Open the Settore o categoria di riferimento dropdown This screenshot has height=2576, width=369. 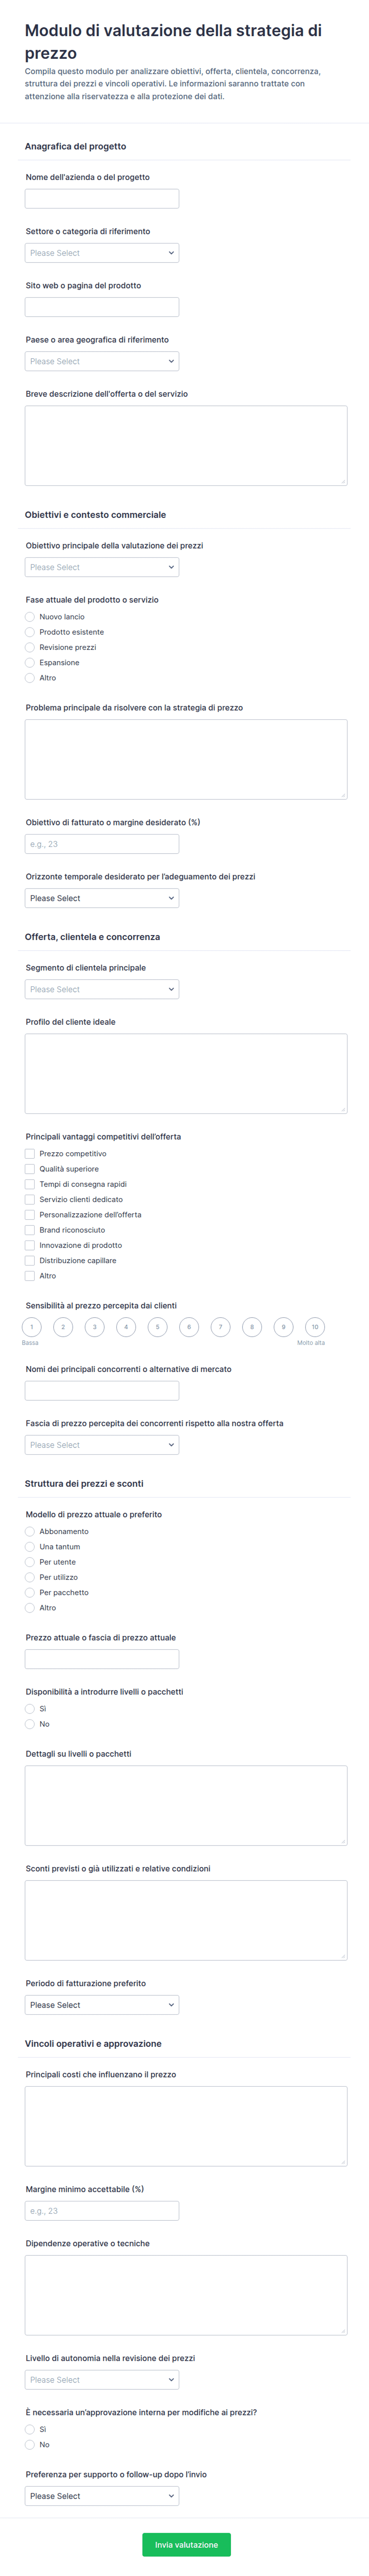[x=102, y=253]
